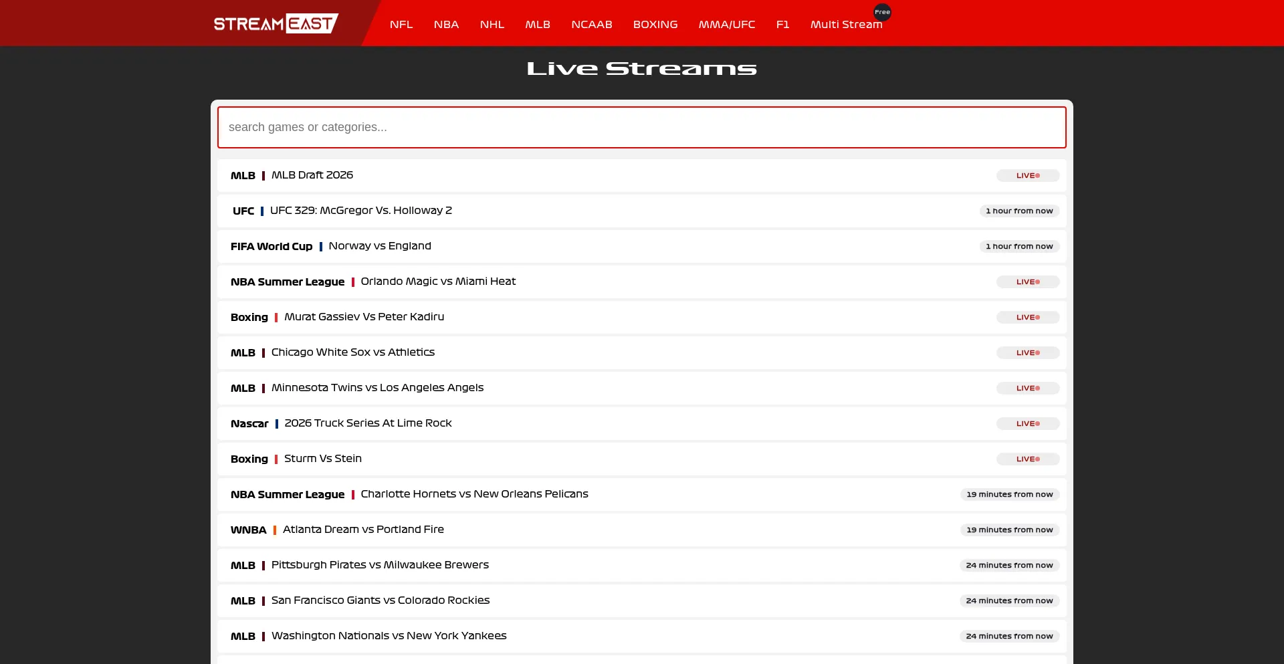The image size is (1284, 664).
Task: Click Boxing label on Sturm Vs Stein row
Action: point(249,459)
